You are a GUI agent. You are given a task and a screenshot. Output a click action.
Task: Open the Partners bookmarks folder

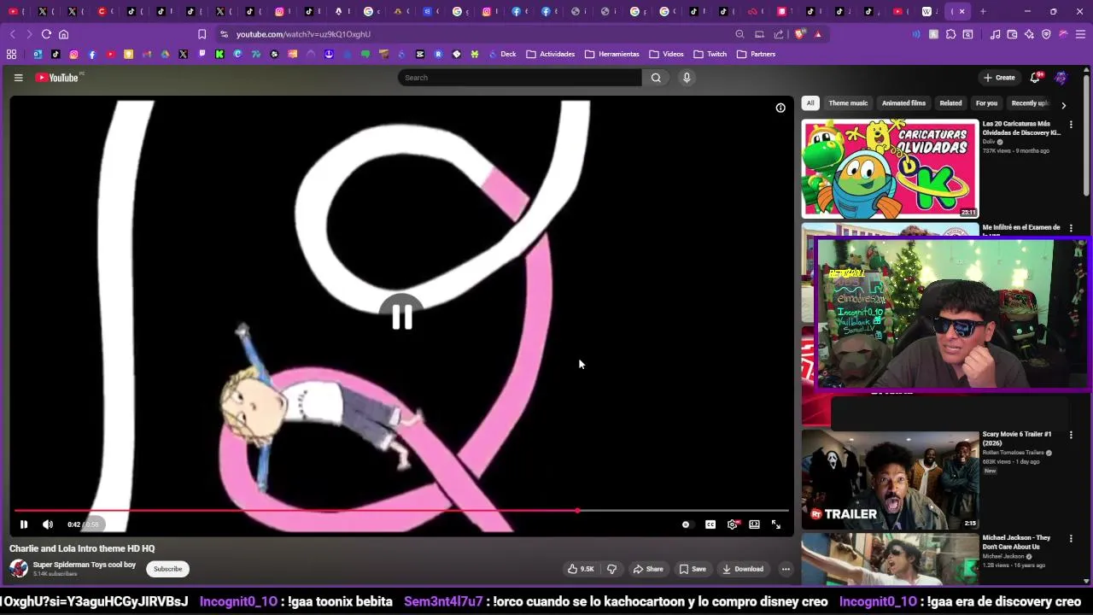click(x=757, y=54)
